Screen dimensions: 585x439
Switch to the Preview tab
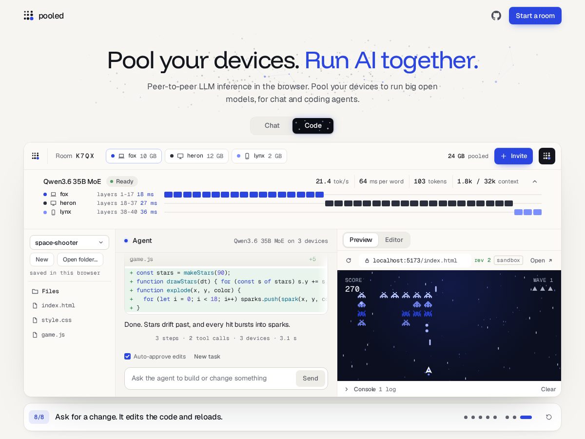point(361,240)
